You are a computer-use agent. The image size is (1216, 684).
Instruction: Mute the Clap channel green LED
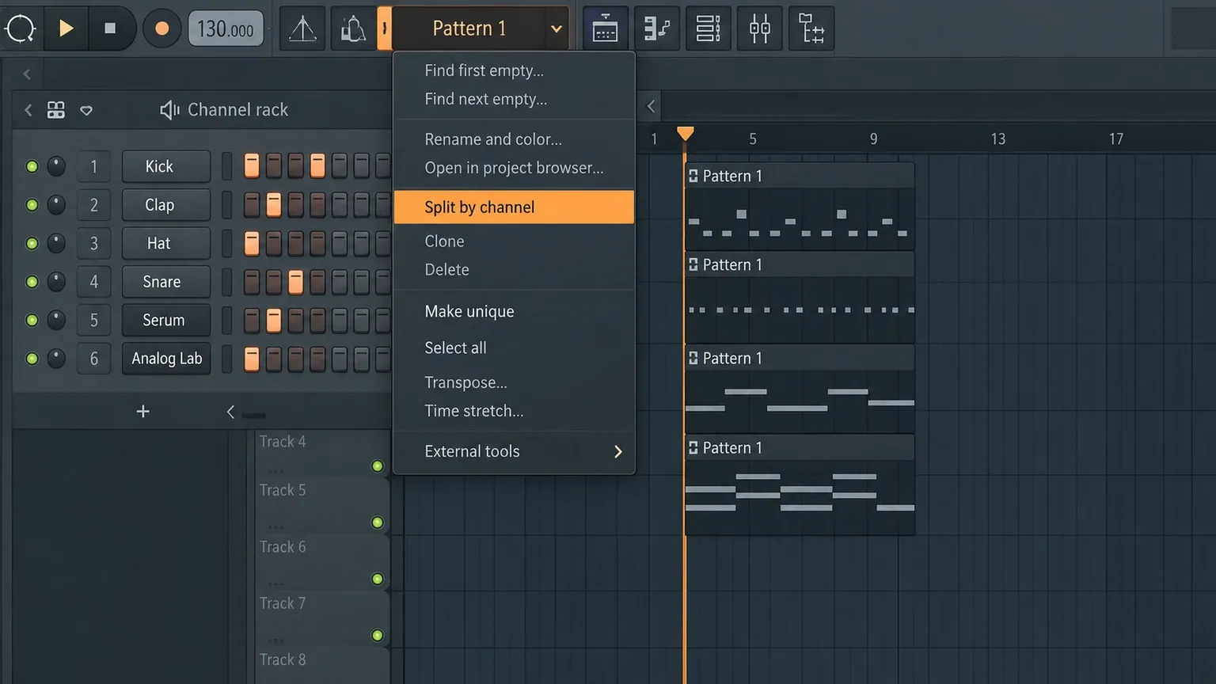tap(32, 205)
